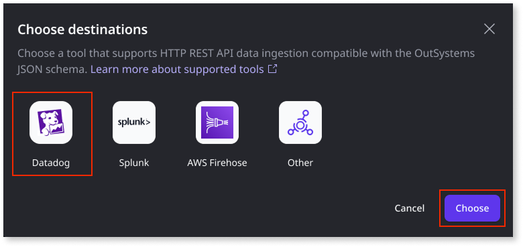523x247 pixels.
Task: Click the Choose destinations heading
Action: coord(82,29)
